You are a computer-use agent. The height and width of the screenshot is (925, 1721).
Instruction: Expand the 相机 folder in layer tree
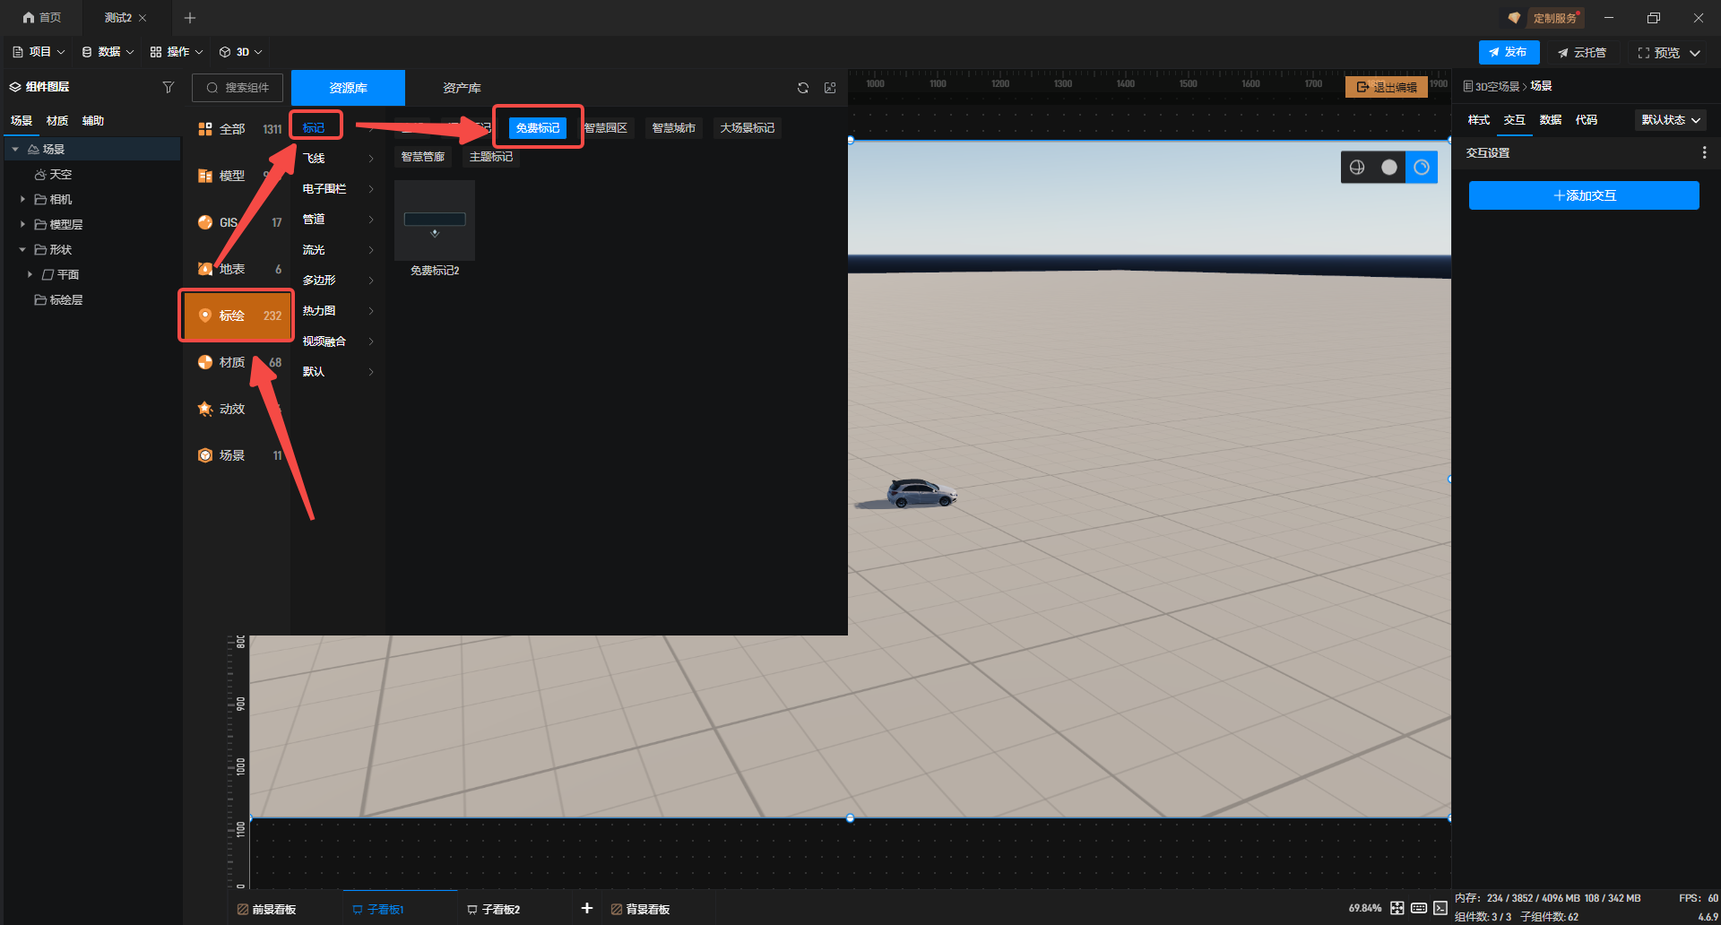[x=22, y=199]
